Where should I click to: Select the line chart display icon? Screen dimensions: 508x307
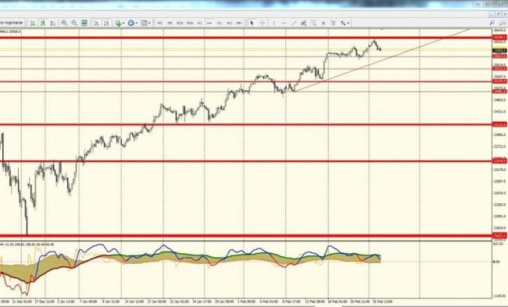pyautogui.click(x=53, y=23)
